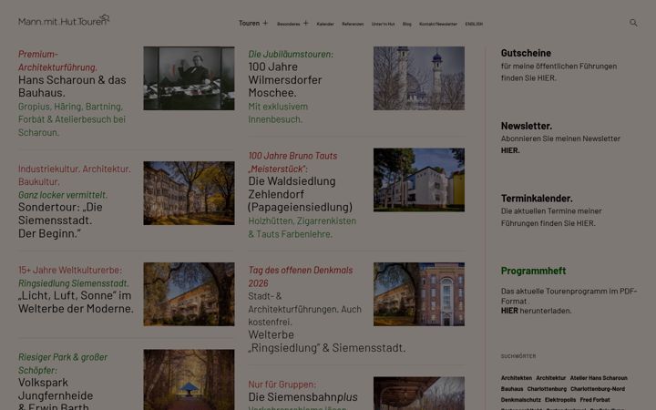Click the Tag des offenen Denkmals 2026 label

[301, 277]
